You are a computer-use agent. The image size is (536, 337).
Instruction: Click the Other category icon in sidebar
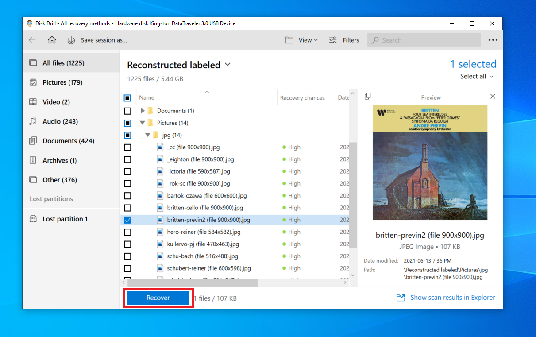(x=33, y=180)
